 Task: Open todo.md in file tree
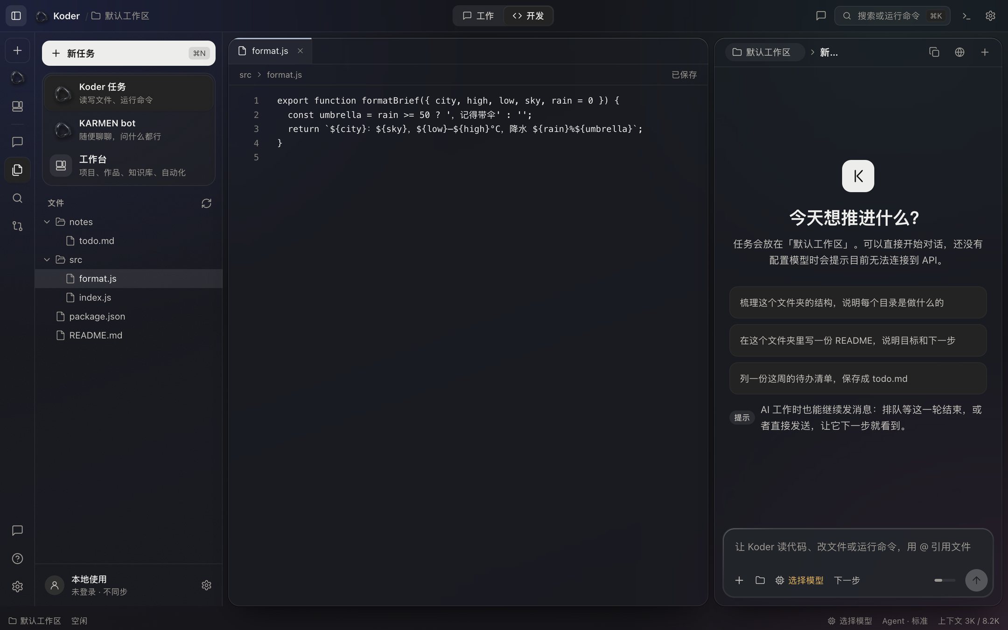tap(128, 241)
